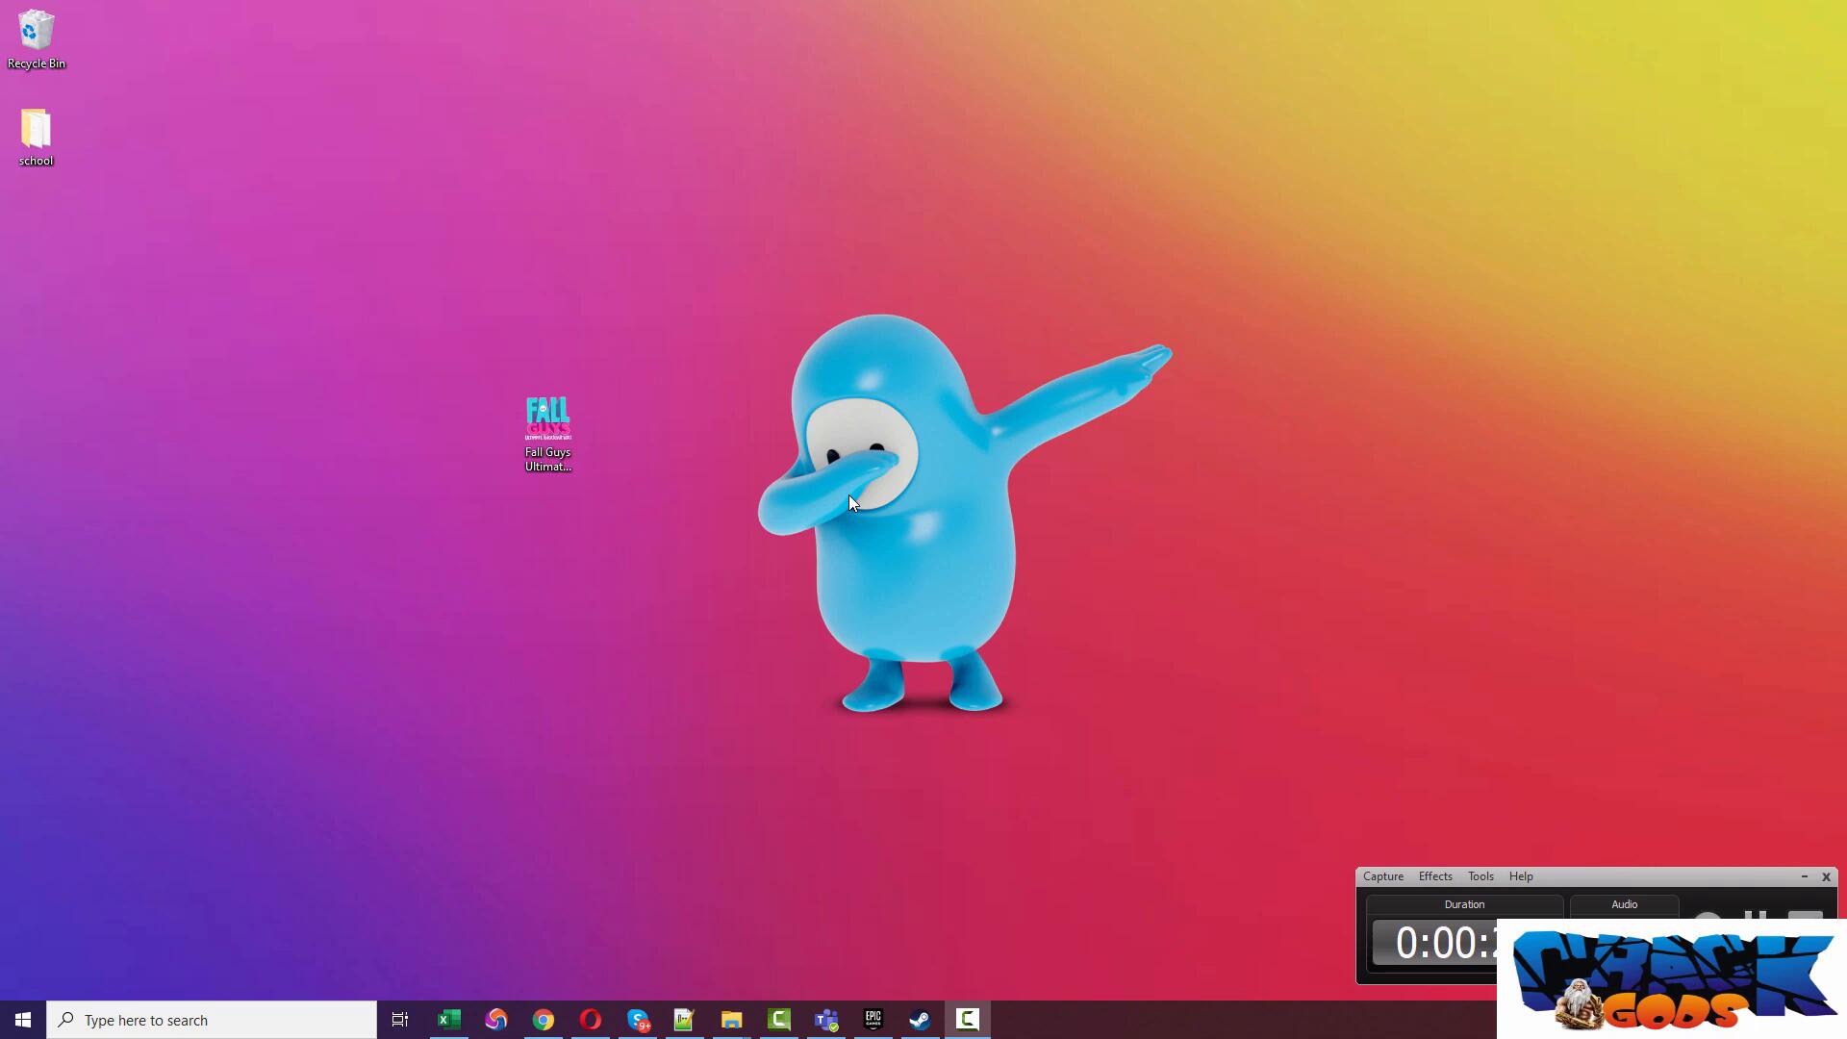Screen dimensions: 1847x1039
Task: Select the school folder on desktop
Action: (x=36, y=137)
